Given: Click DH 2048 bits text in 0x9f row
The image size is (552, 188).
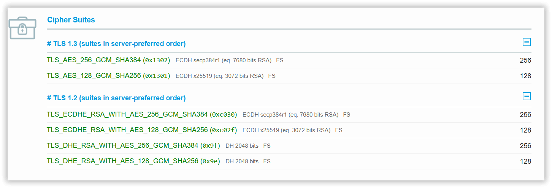Looking at the screenshot, I should pos(242,145).
